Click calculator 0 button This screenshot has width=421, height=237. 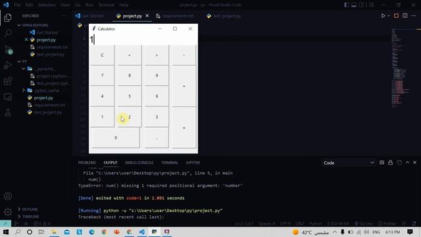click(x=116, y=138)
